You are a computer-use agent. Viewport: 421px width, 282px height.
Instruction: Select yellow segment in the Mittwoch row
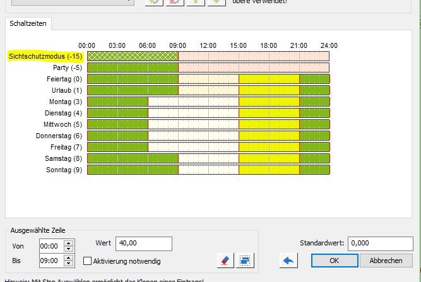tap(270, 124)
